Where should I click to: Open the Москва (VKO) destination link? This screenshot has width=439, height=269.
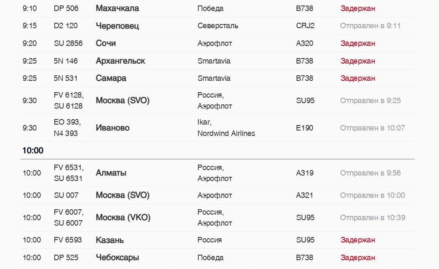tap(123, 218)
